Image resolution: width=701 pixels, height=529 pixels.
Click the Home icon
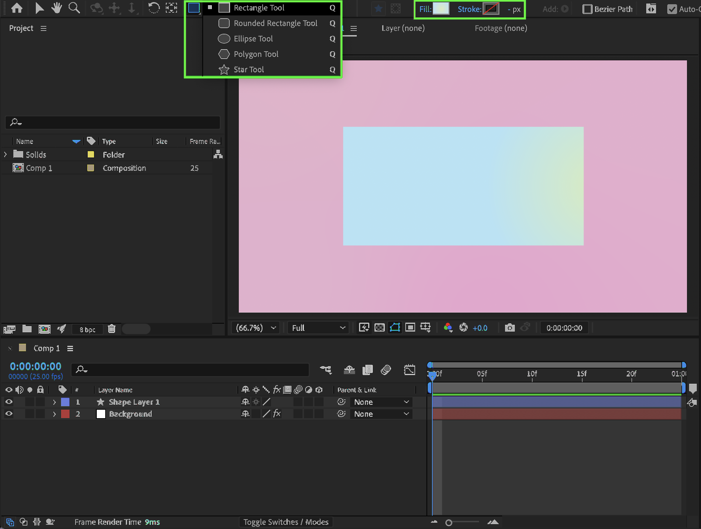pos(16,8)
